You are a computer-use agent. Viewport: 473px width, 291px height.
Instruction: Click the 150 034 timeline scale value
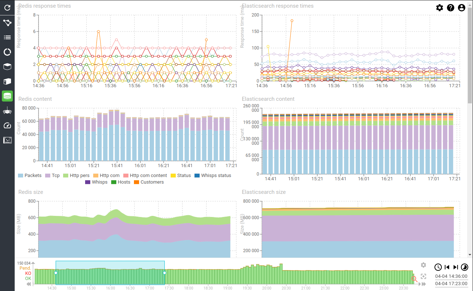[x=25, y=263]
